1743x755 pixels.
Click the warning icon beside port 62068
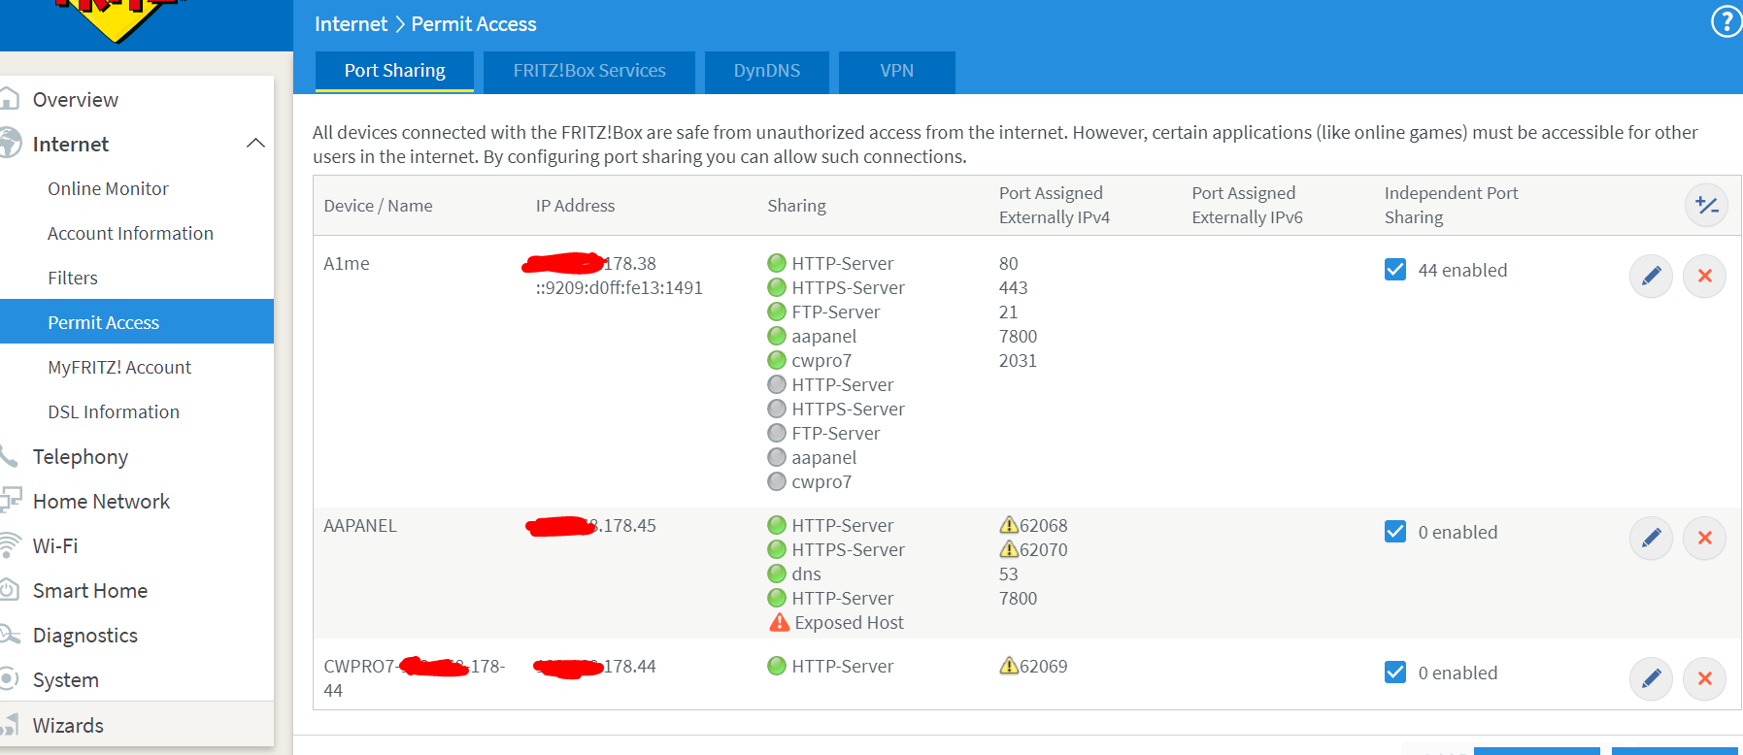1009,525
